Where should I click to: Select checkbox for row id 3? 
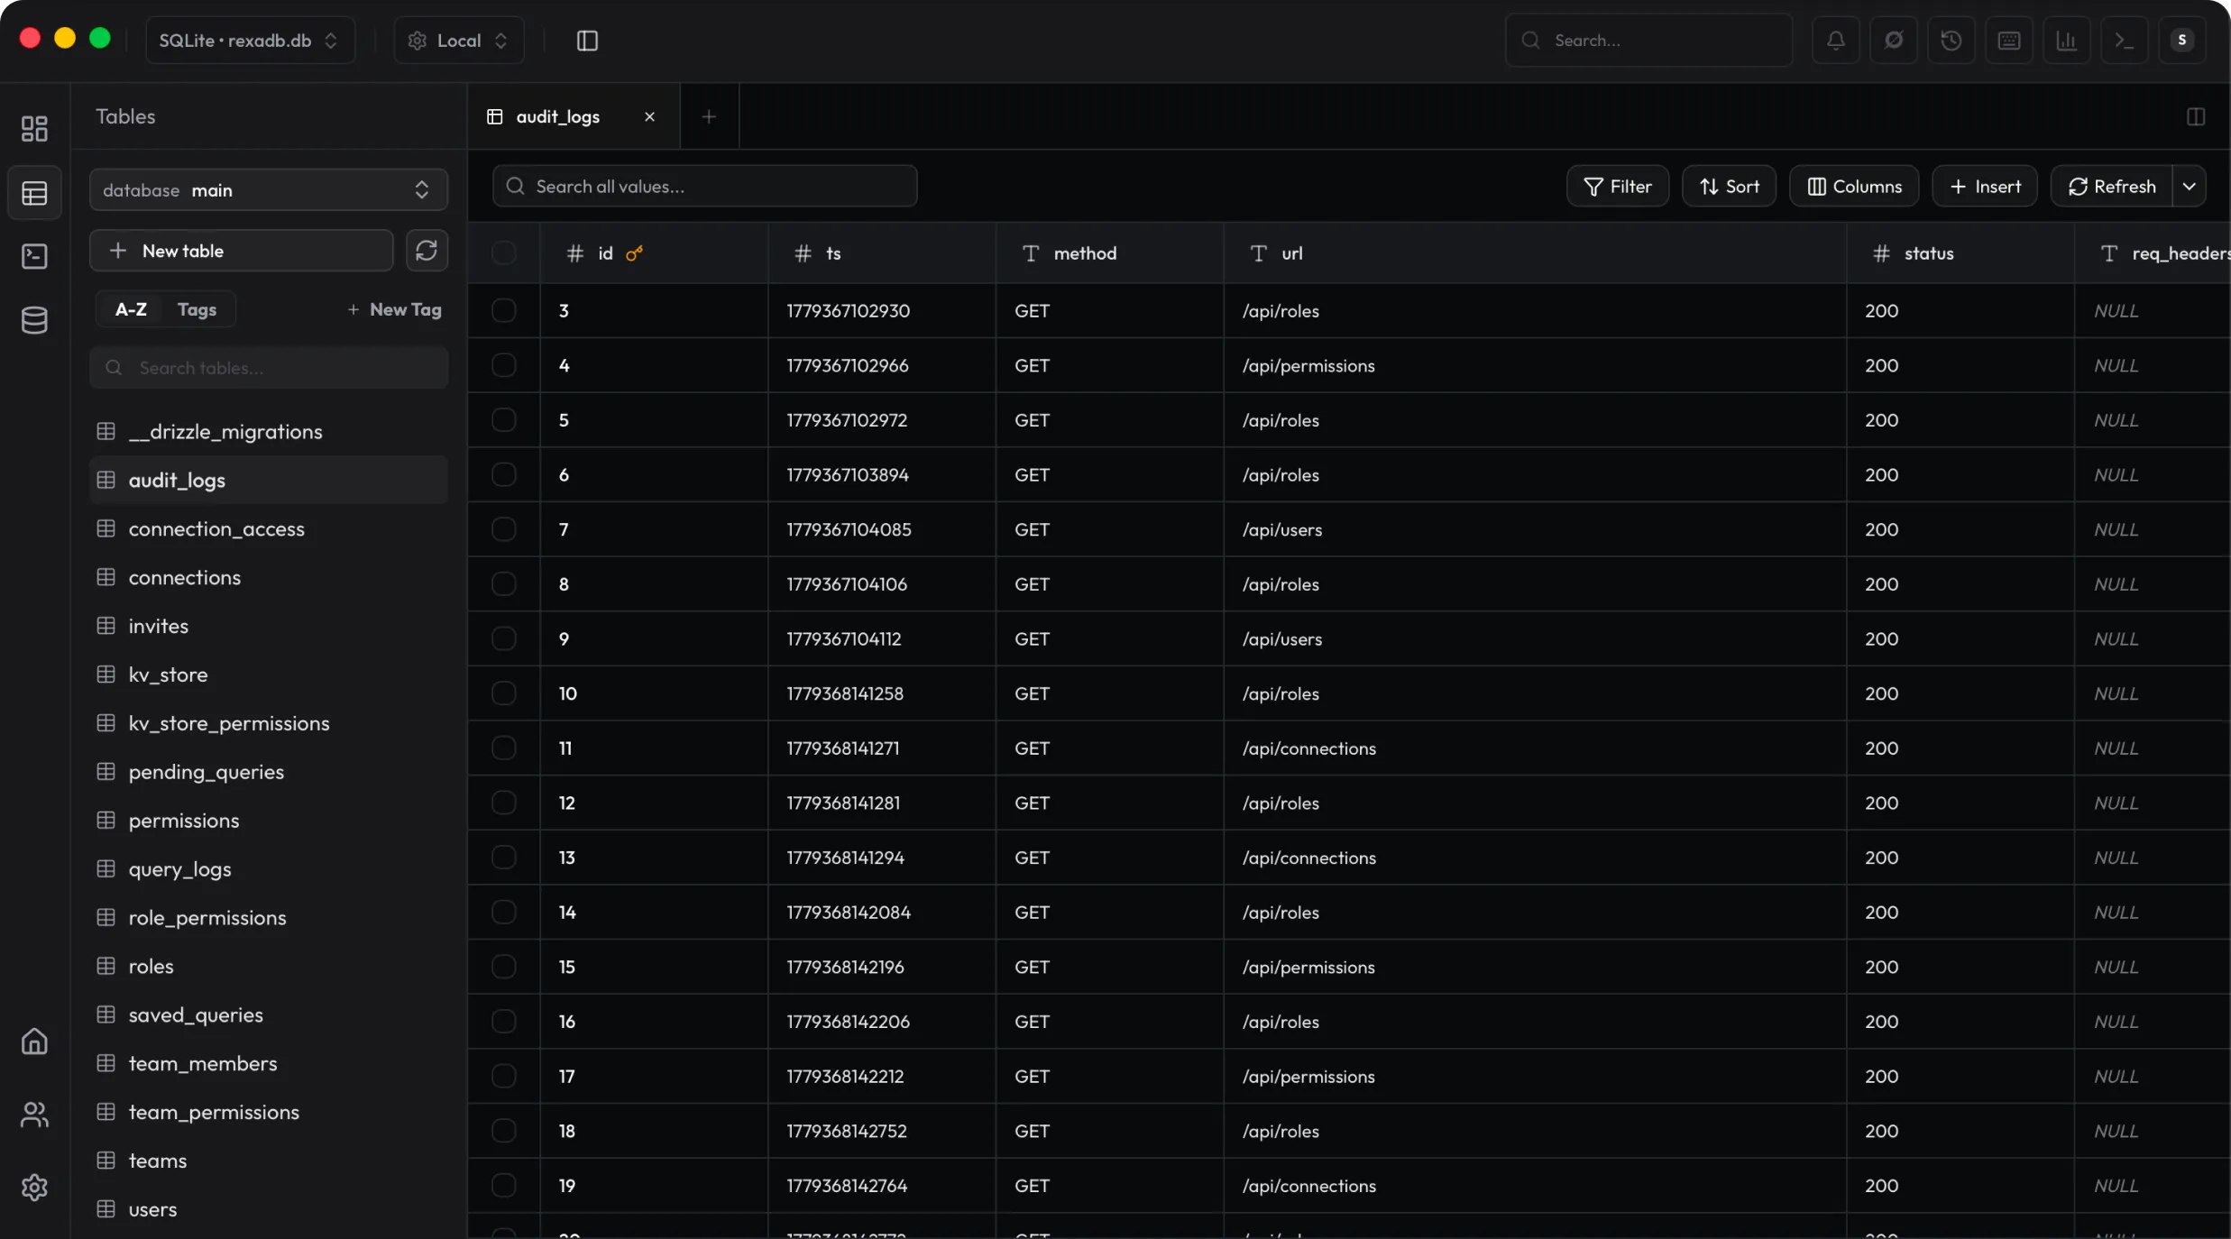504,310
